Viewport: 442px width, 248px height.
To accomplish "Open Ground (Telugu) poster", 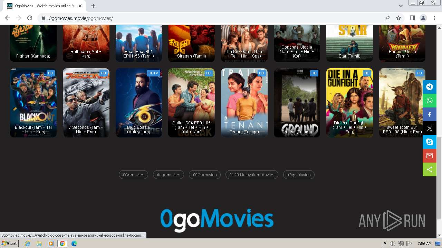I will click(x=297, y=103).
